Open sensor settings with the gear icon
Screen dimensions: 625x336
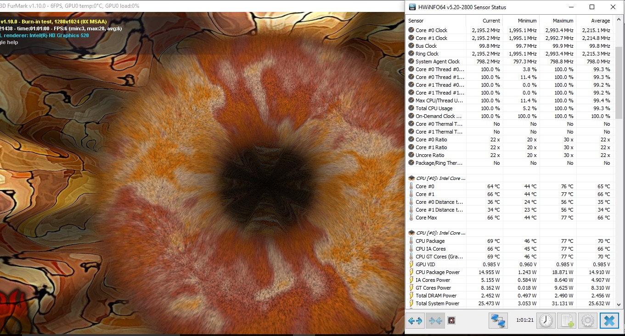pos(588,320)
